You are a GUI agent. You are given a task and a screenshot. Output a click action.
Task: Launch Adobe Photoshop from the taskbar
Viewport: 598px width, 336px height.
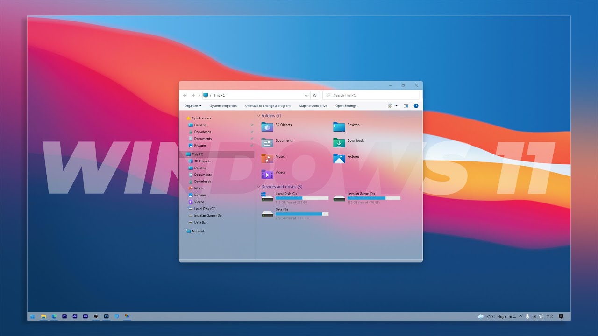(107, 316)
